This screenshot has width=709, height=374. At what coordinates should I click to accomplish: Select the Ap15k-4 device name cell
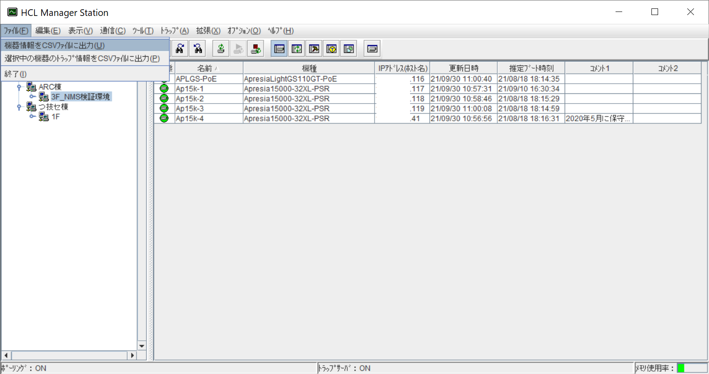[209, 118]
